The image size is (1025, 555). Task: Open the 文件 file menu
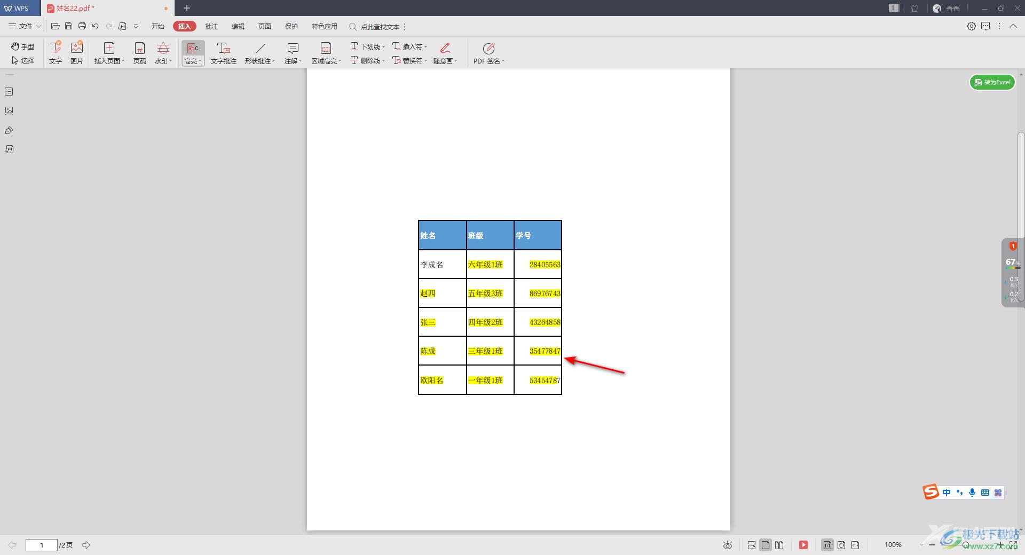pyautogui.click(x=25, y=26)
